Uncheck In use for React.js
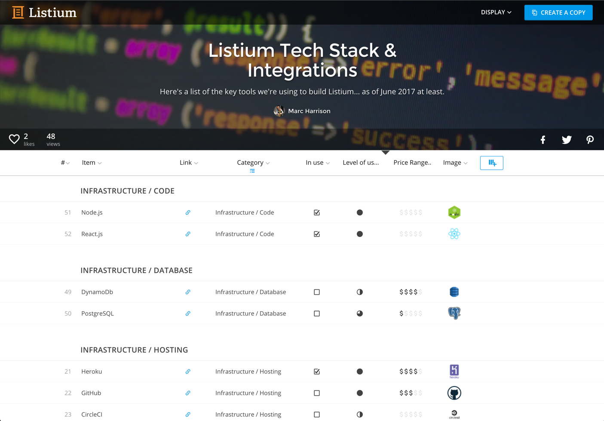Screen dimensions: 604x421 (x=317, y=234)
